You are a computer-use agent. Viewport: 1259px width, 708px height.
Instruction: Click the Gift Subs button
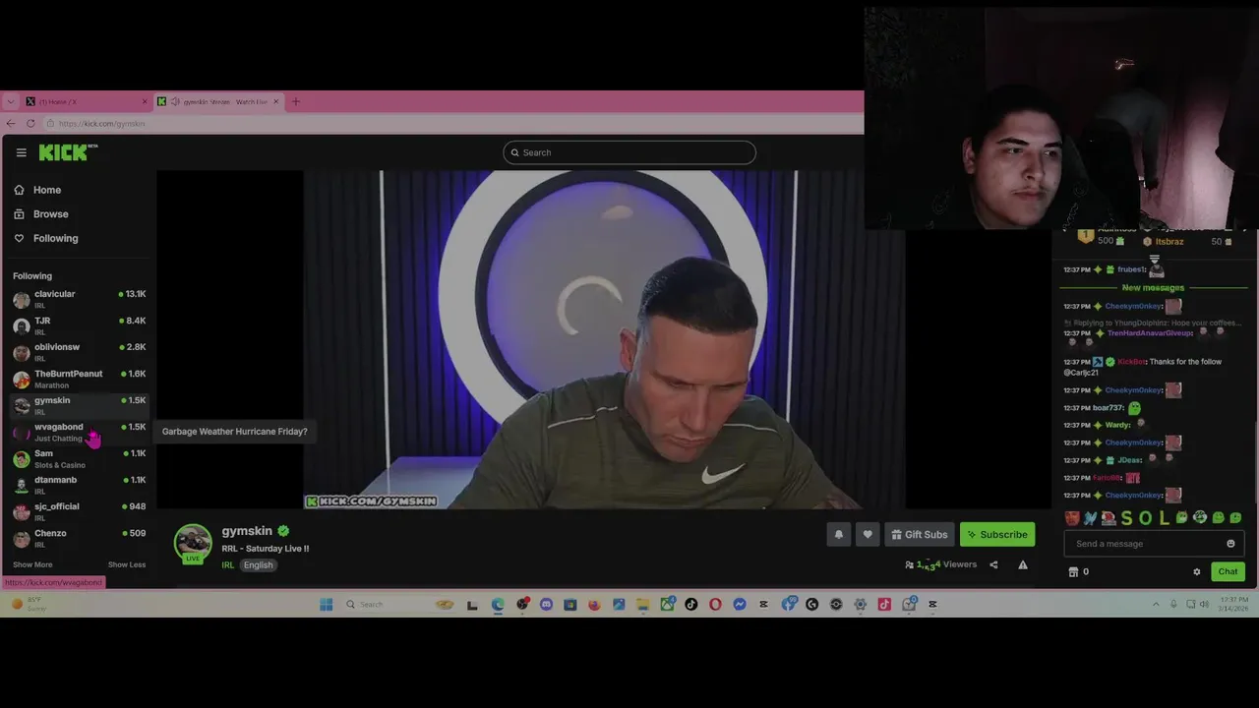pos(920,534)
